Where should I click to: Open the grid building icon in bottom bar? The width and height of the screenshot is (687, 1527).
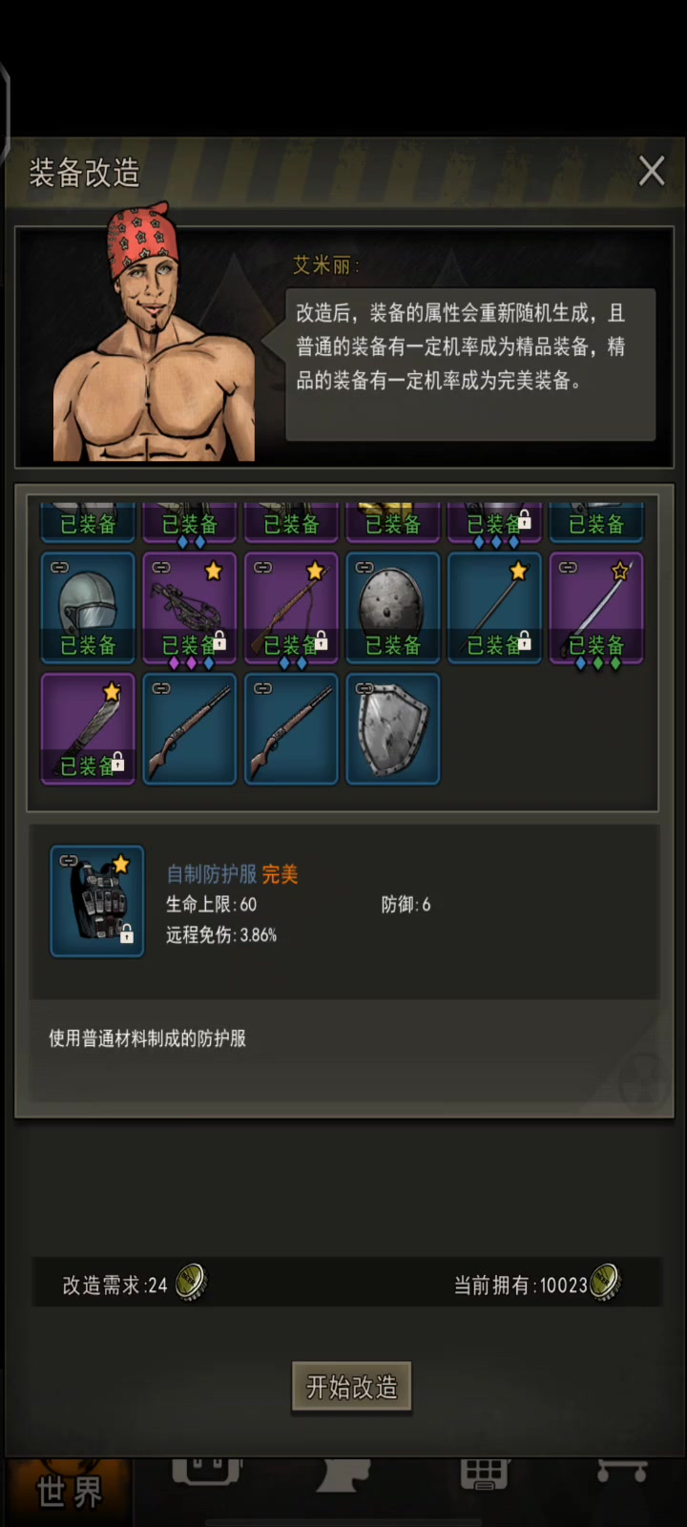tap(484, 1474)
